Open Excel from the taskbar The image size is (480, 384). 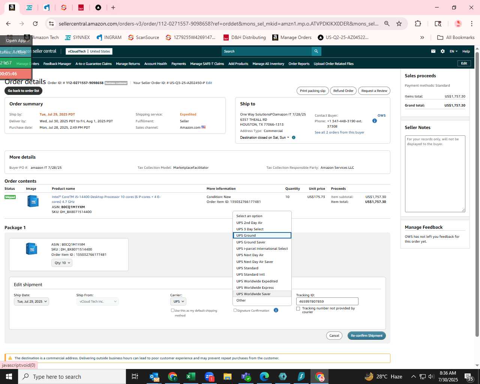click(190, 376)
